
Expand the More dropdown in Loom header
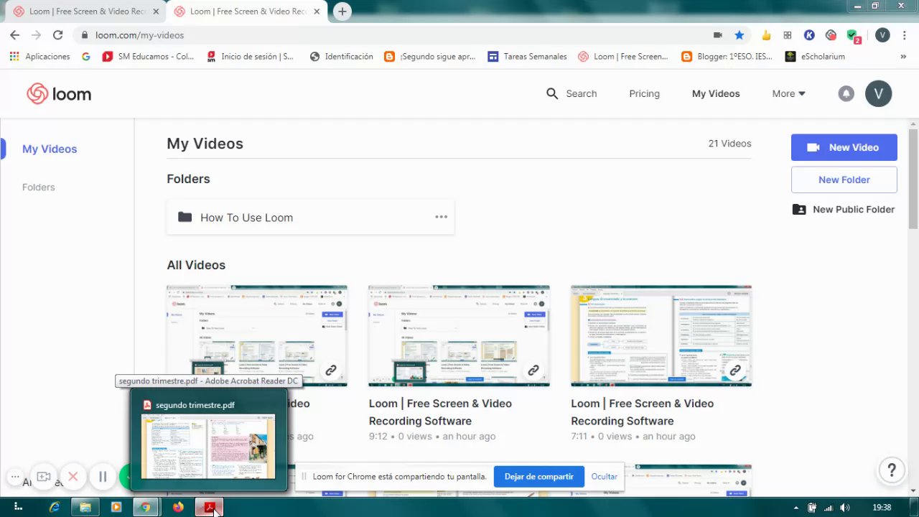[788, 93]
